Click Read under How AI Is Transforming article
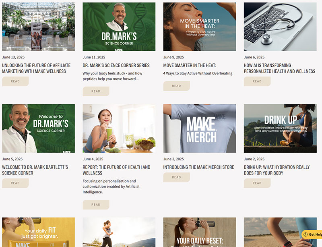Screen dimensions: 322x247 [257, 81]
